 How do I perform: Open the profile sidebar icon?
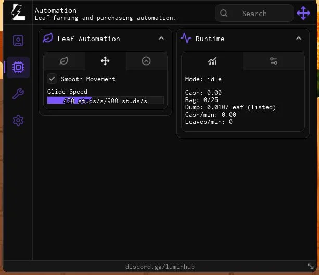(x=18, y=41)
